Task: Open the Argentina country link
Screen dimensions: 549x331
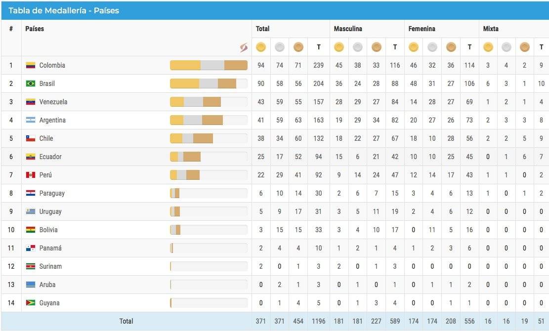Action: [52, 120]
